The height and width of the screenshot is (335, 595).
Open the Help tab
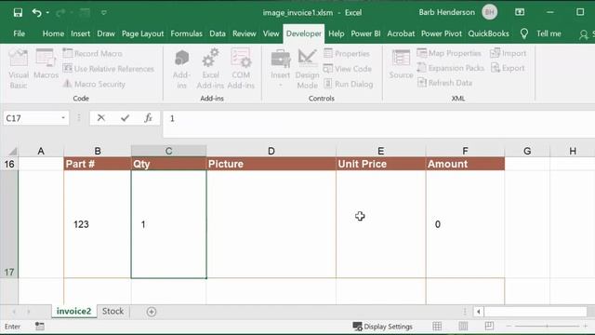pyautogui.click(x=337, y=33)
